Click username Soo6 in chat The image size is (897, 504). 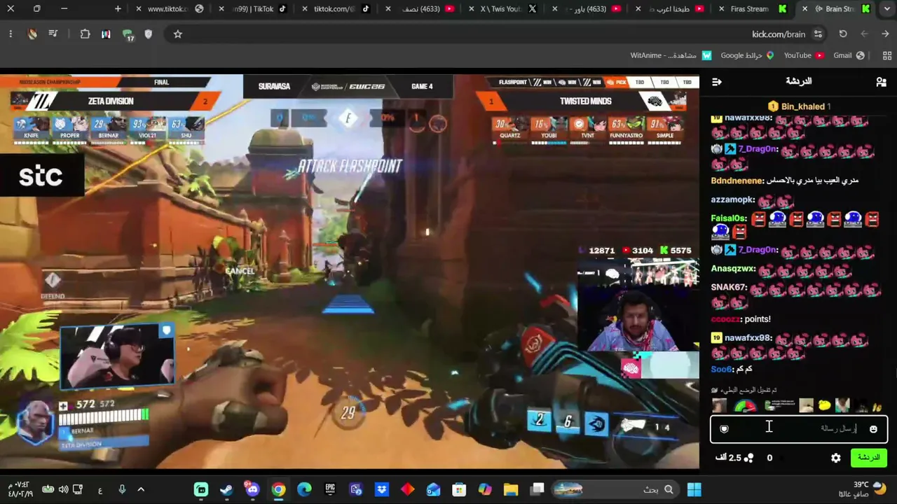point(722,370)
